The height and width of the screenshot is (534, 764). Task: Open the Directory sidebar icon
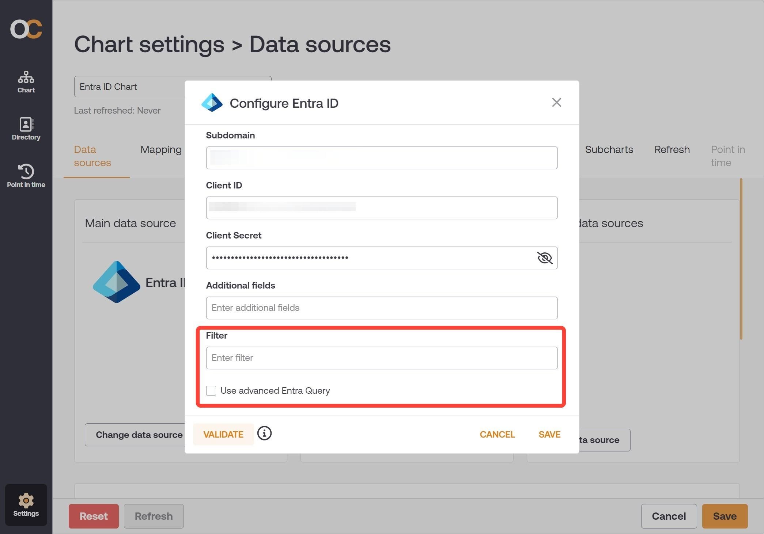pyautogui.click(x=26, y=129)
